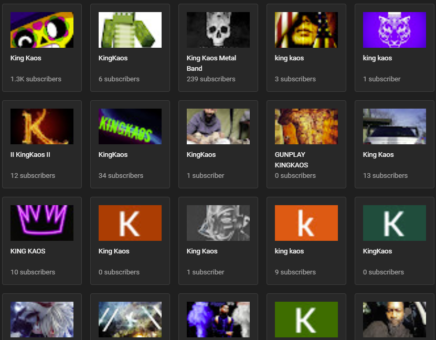The width and height of the screenshot is (436, 340).
Task: Click 0 subscribers under GUNPLAY KINGKAOS
Action: [x=295, y=175]
